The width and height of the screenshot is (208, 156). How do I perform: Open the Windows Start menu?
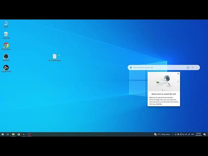click(3, 134)
